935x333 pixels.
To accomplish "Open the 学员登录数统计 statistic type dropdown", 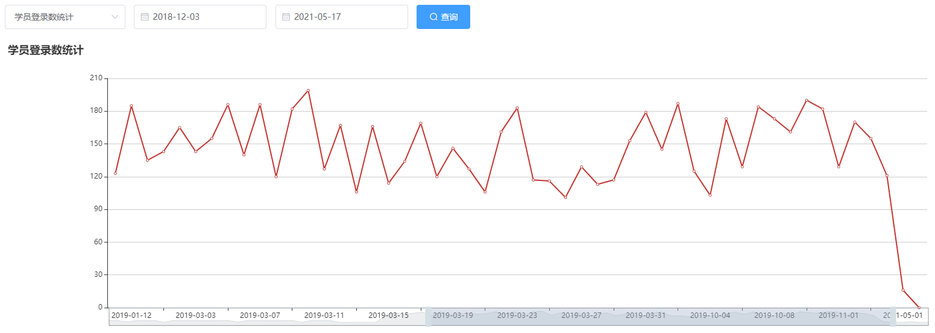I will point(65,17).
